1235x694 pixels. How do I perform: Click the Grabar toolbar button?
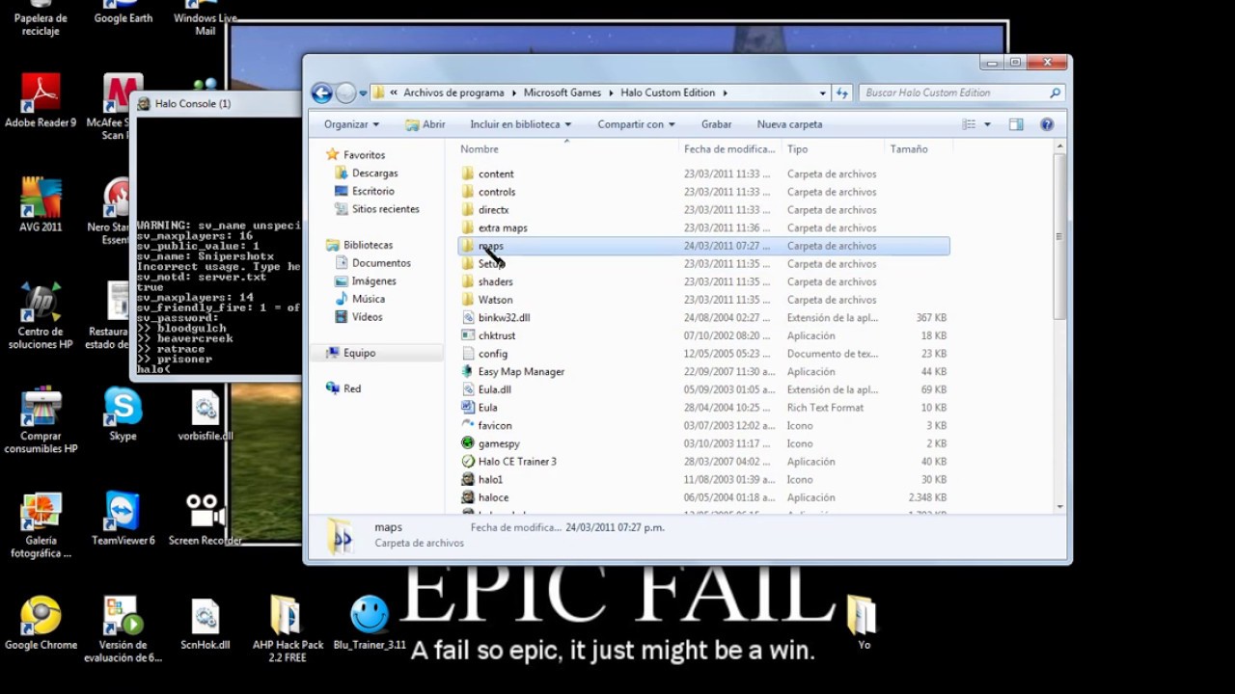[x=716, y=124]
